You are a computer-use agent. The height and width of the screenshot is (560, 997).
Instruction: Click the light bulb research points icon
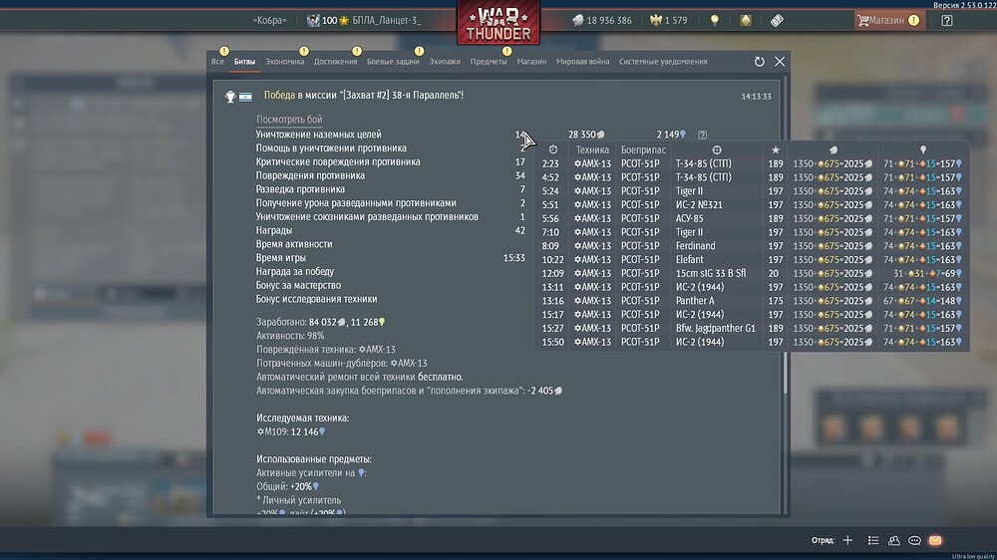[714, 20]
